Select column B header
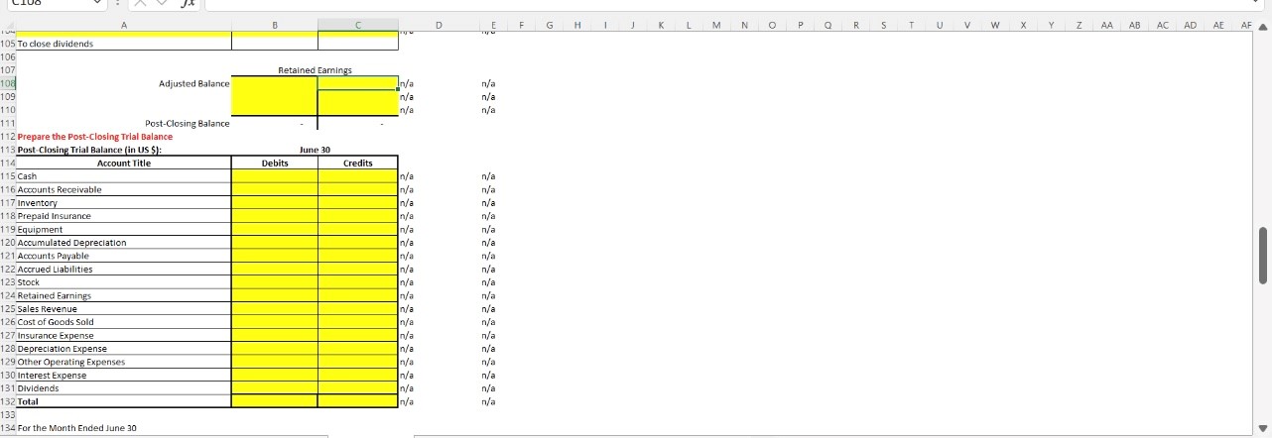This screenshot has width=1272, height=438. (x=275, y=26)
